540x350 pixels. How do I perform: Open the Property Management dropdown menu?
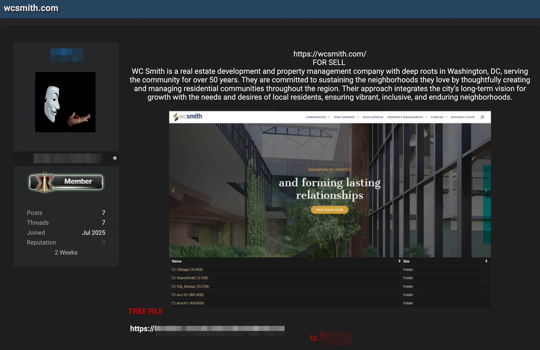(x=407, y=117)
